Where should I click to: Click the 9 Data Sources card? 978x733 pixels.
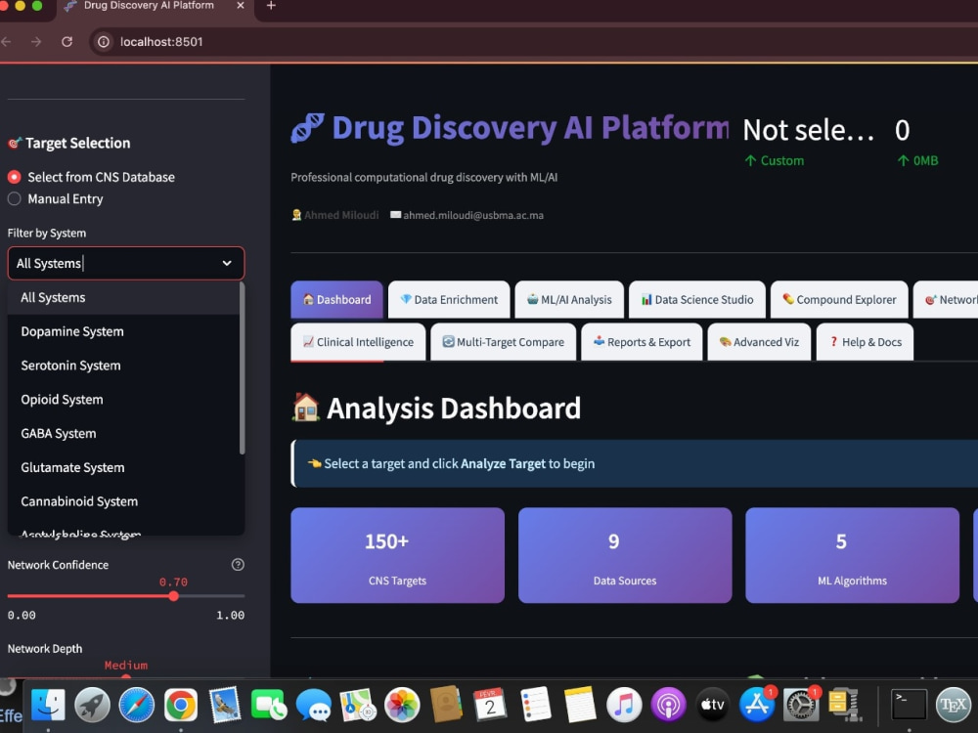point(625,555)
